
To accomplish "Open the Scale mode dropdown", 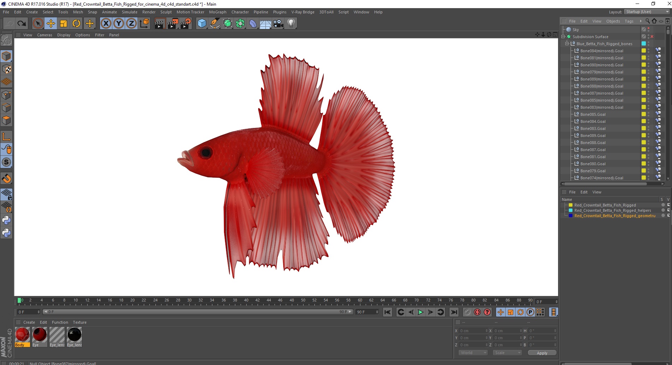I will click(x=507, y=353).
